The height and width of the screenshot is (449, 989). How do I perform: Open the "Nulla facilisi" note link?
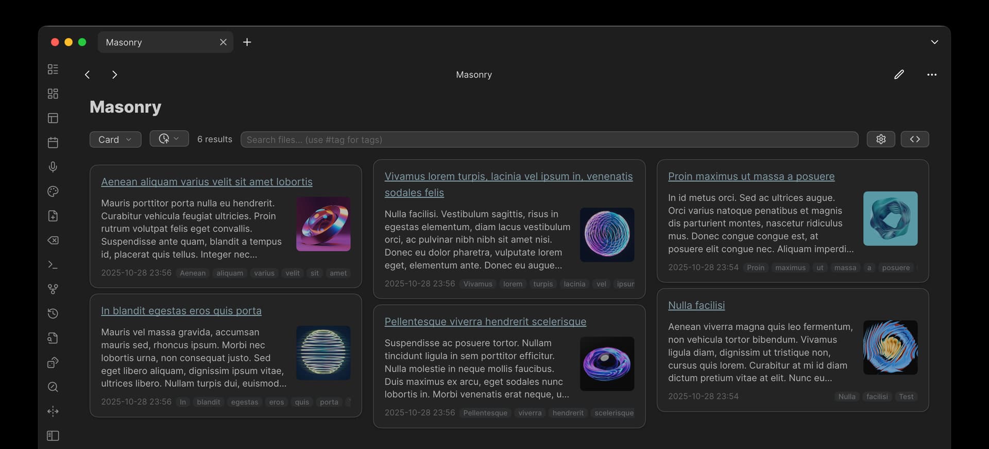click(696, 305)
